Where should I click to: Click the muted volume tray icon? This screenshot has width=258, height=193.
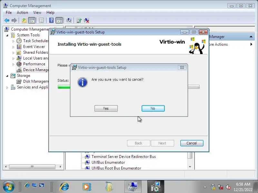pos(228,187)
